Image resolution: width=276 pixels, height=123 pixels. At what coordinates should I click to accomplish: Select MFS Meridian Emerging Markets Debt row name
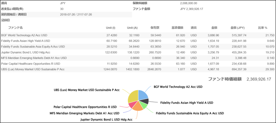pyautogui.click(x=34, y=58)
